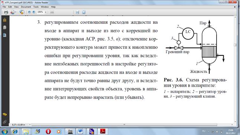Click the security padlock icon in the side panel

[5, 20]
